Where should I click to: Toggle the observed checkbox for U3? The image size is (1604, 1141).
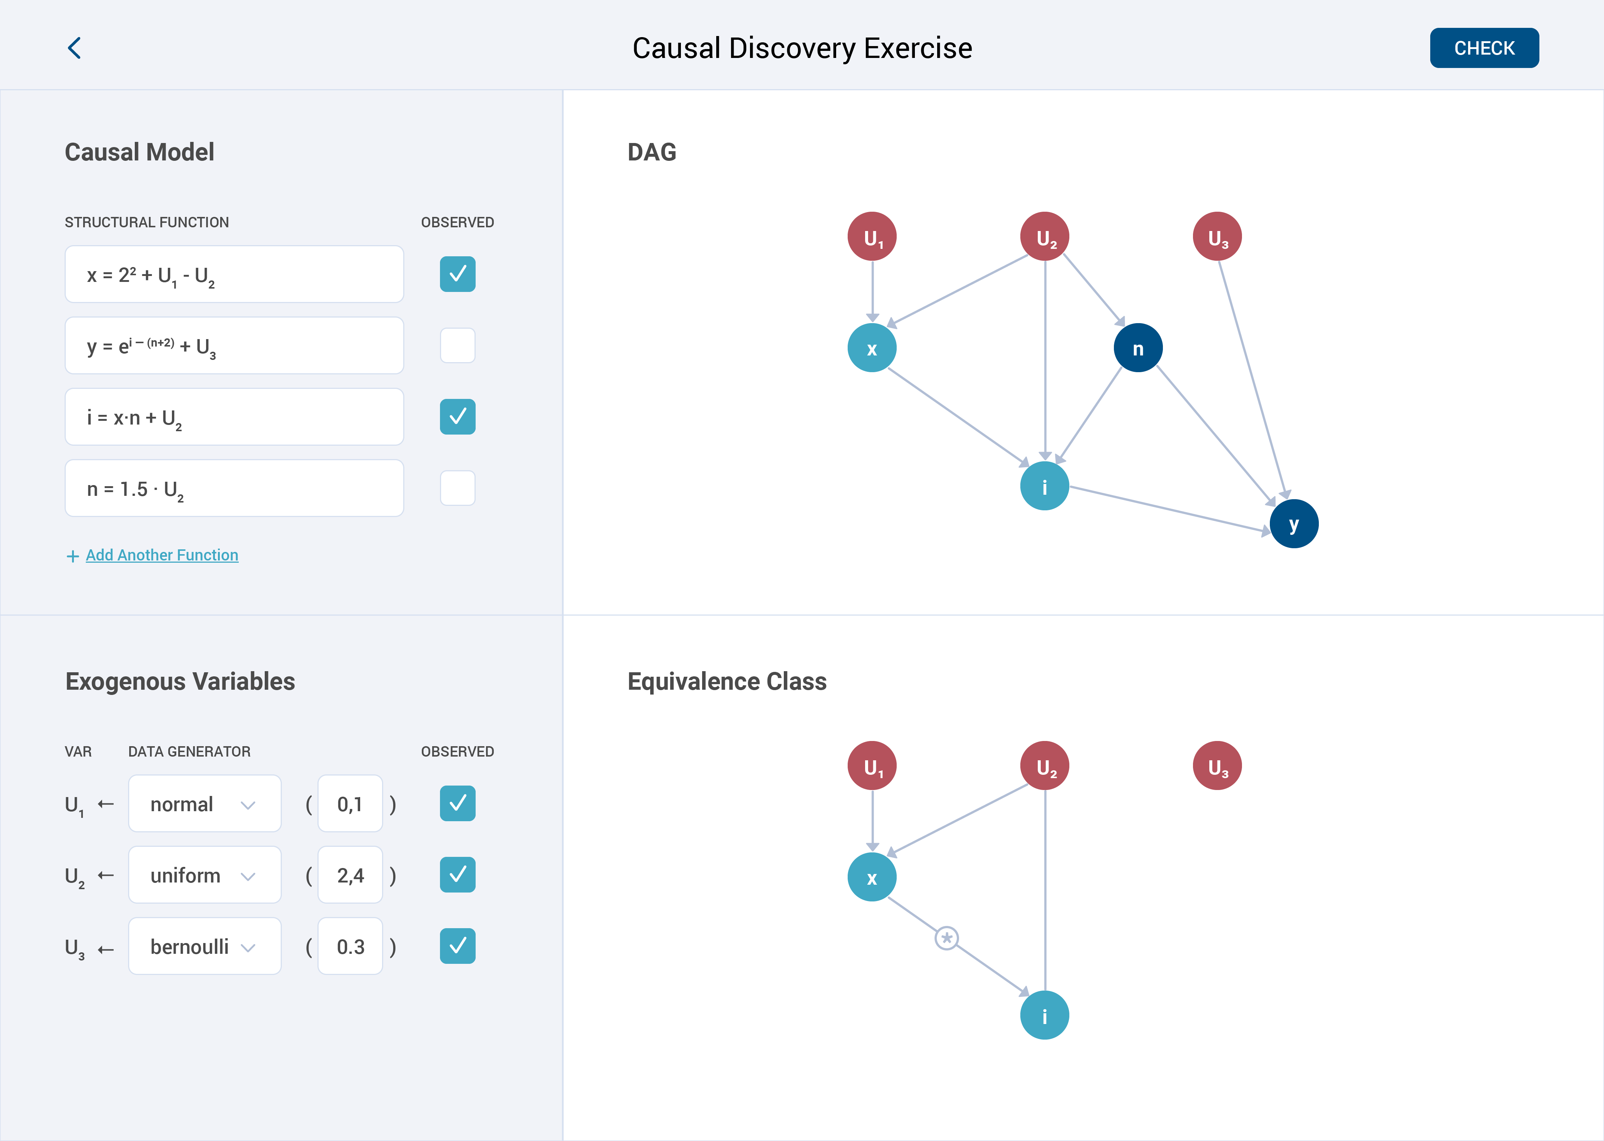tap(457, 946)
